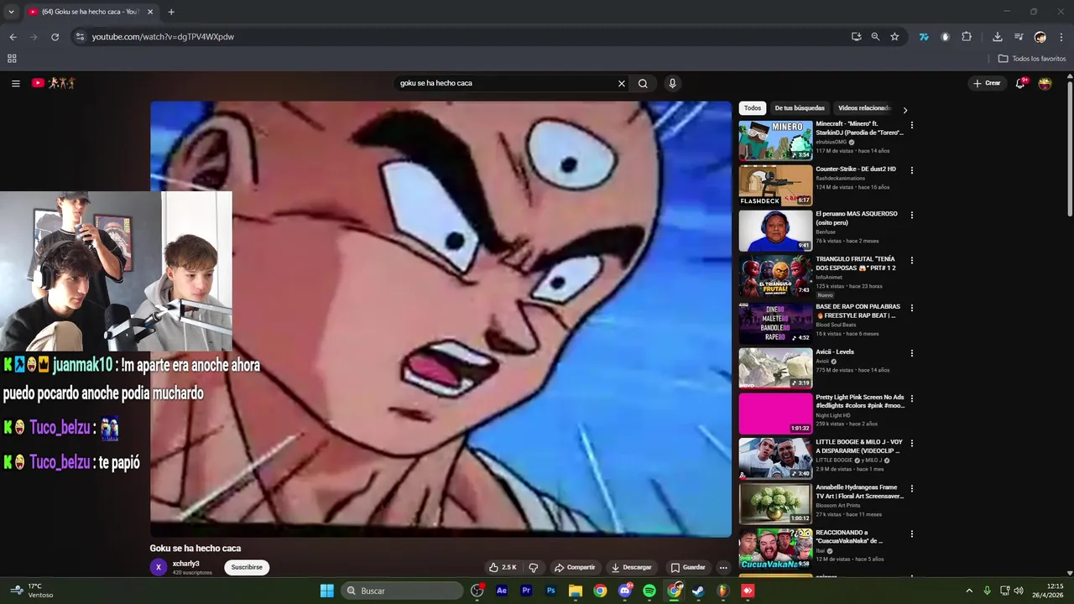This screenshot has height=604, width=1074.
Task: Click the taskbar Buscar search box
Action: coord(402,591)
